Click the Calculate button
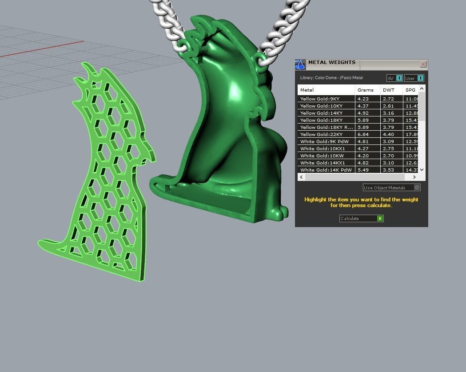The height and width of the screenshot is (372, 466). (x=362, y=218)
